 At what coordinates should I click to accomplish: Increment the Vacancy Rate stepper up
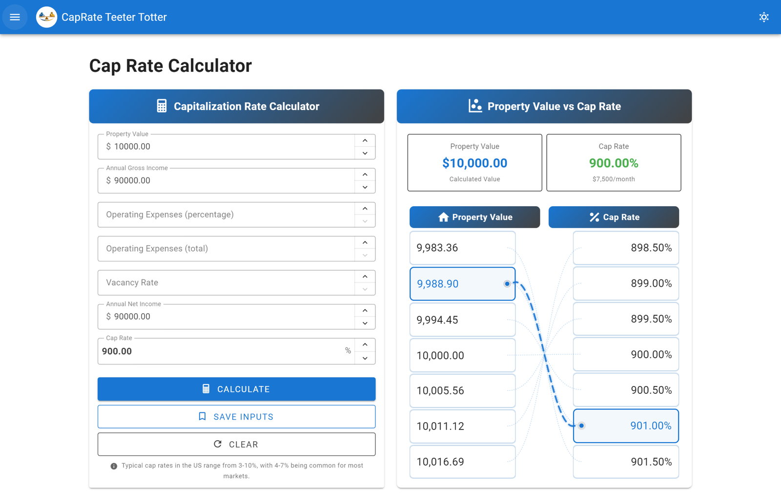(365, 277)
